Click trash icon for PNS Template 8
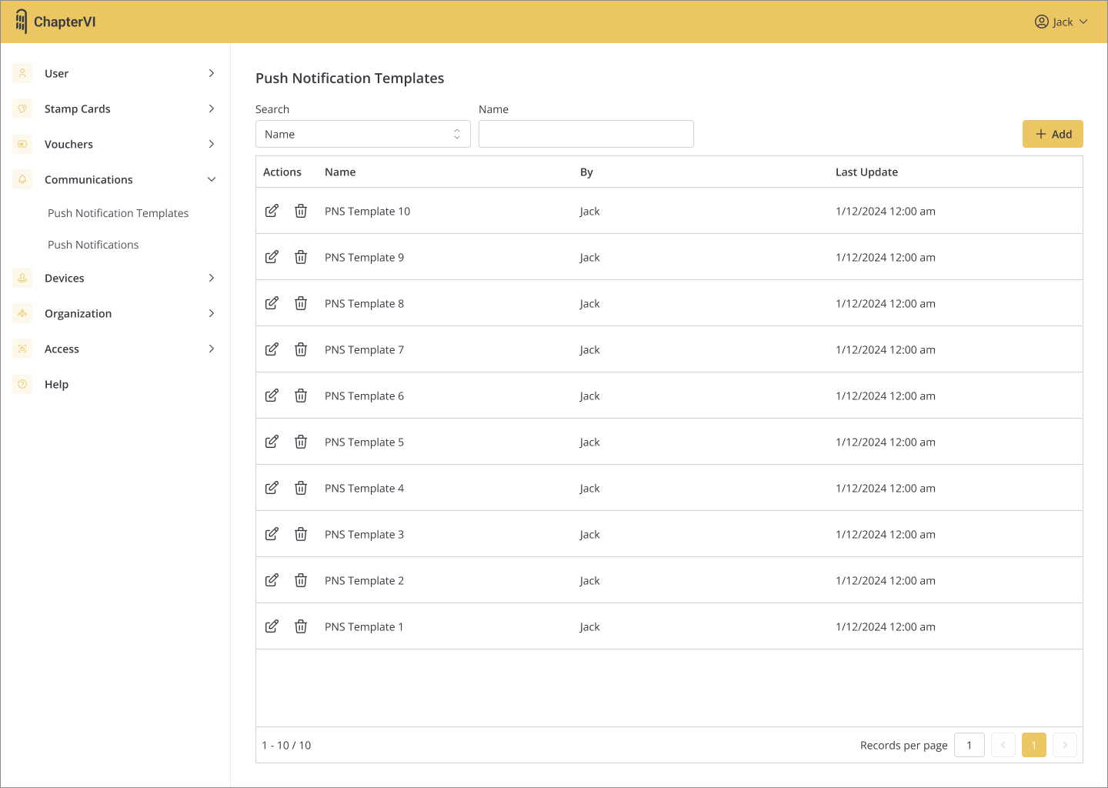This screenshot has width=1108, height=788. pyautogui.click(x=301, y=303)
